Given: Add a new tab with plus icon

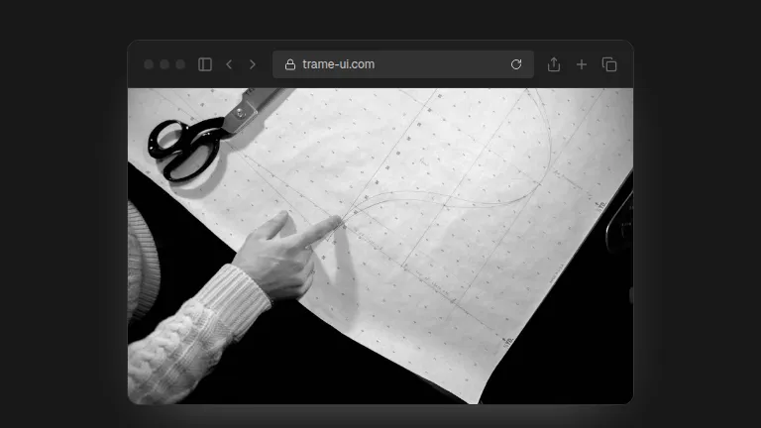Looking at the screenshot, I should (x=582, y=64).
